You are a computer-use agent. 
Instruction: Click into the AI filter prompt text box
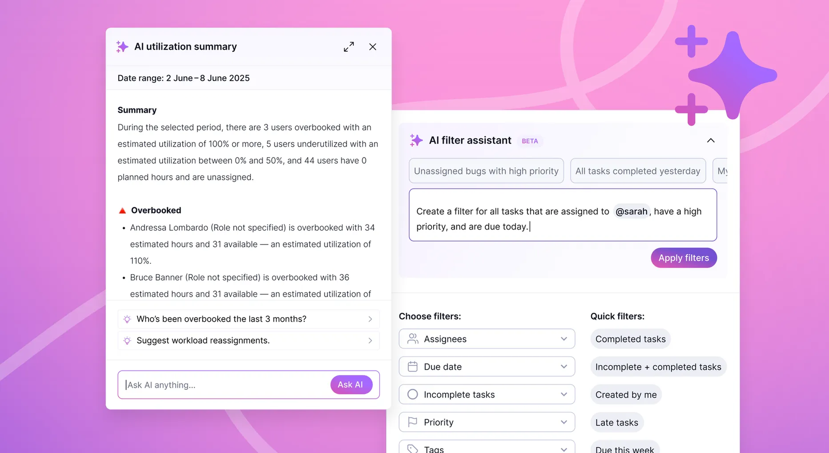coord(563,215)
